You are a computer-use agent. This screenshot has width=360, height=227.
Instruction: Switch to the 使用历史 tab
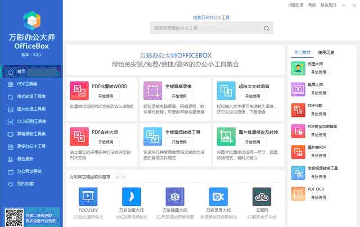(326, 52)
